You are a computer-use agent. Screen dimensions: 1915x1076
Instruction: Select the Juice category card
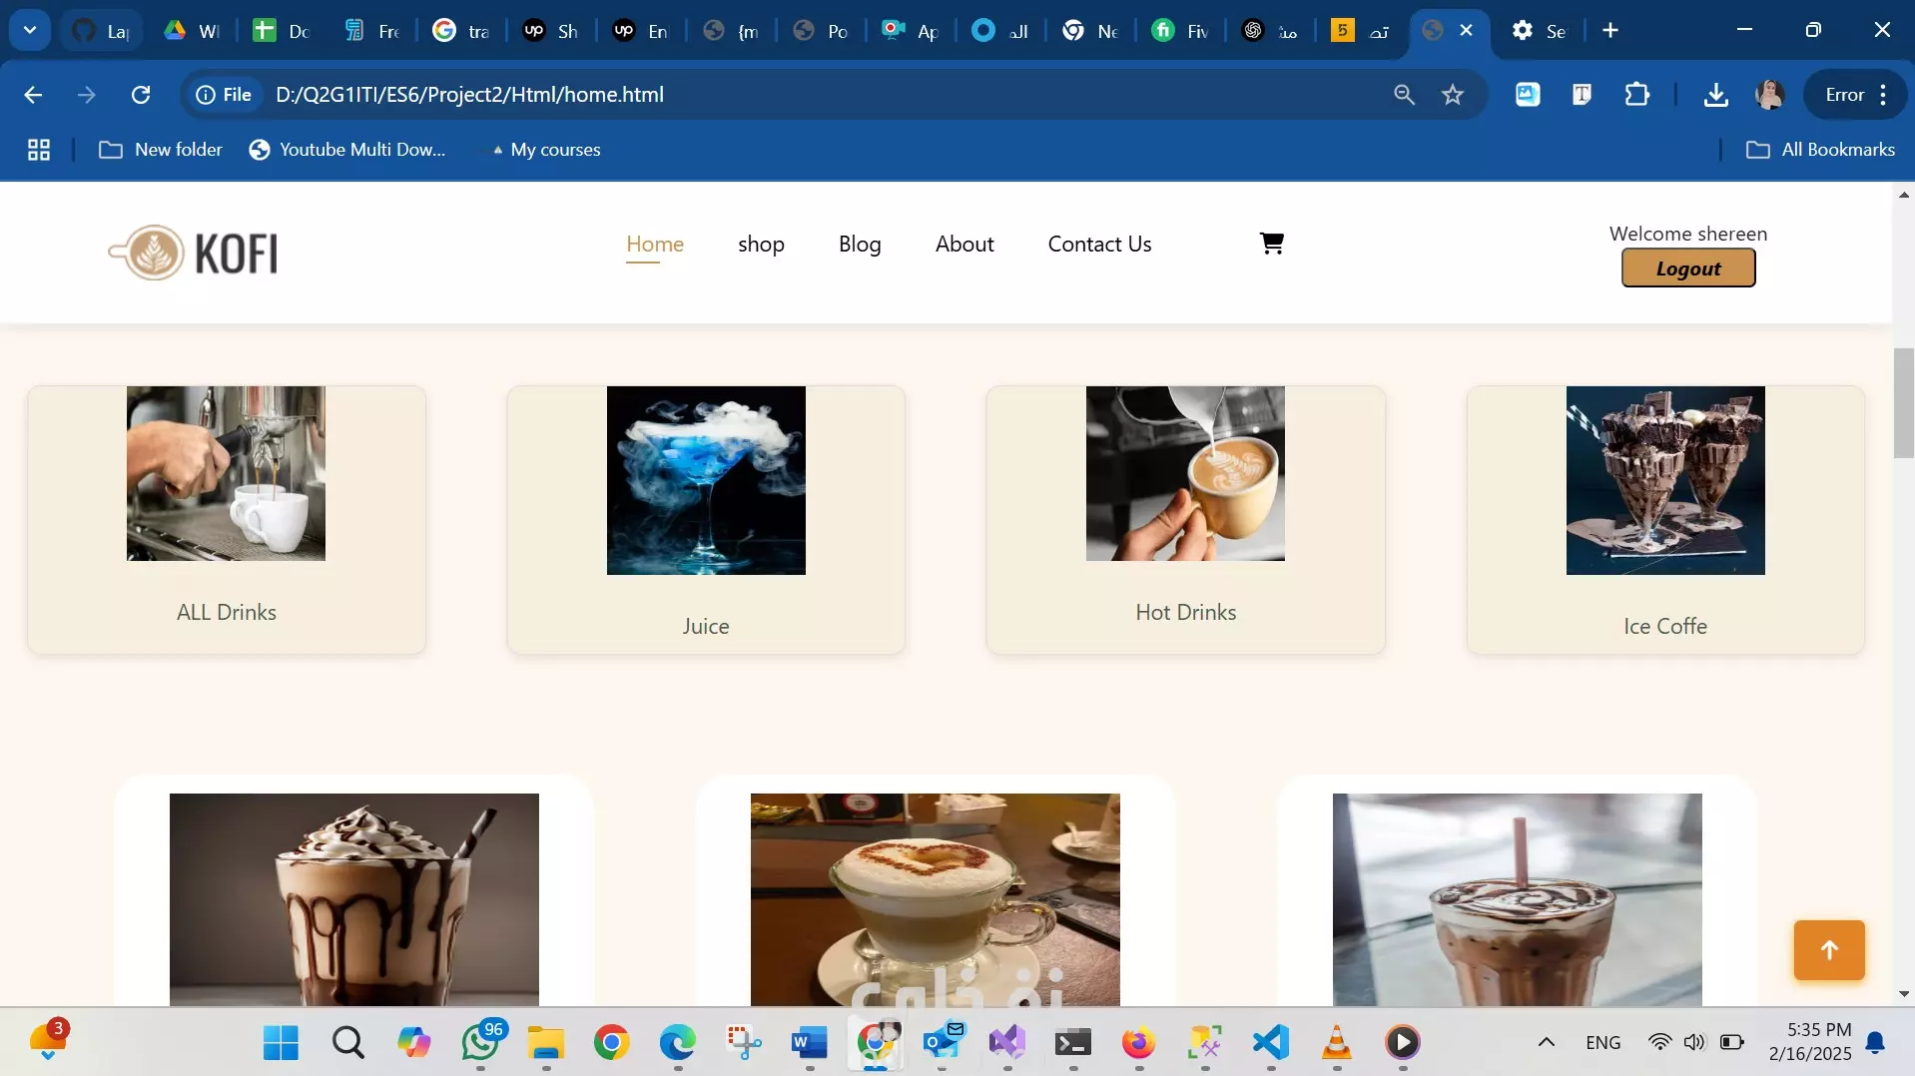point(706,520)
